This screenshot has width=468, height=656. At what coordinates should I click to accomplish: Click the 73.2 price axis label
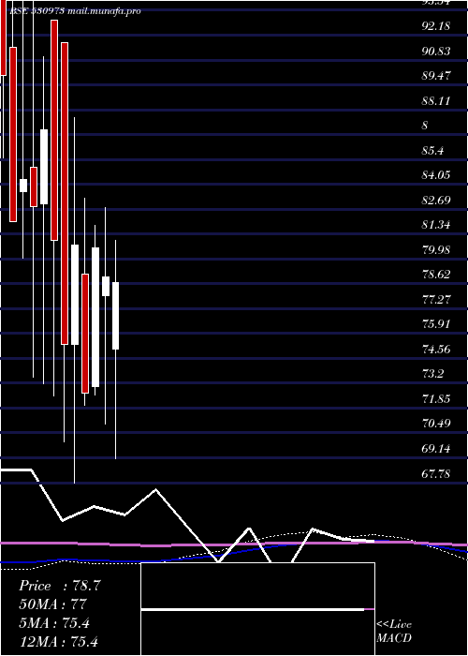tap(432, 374)
